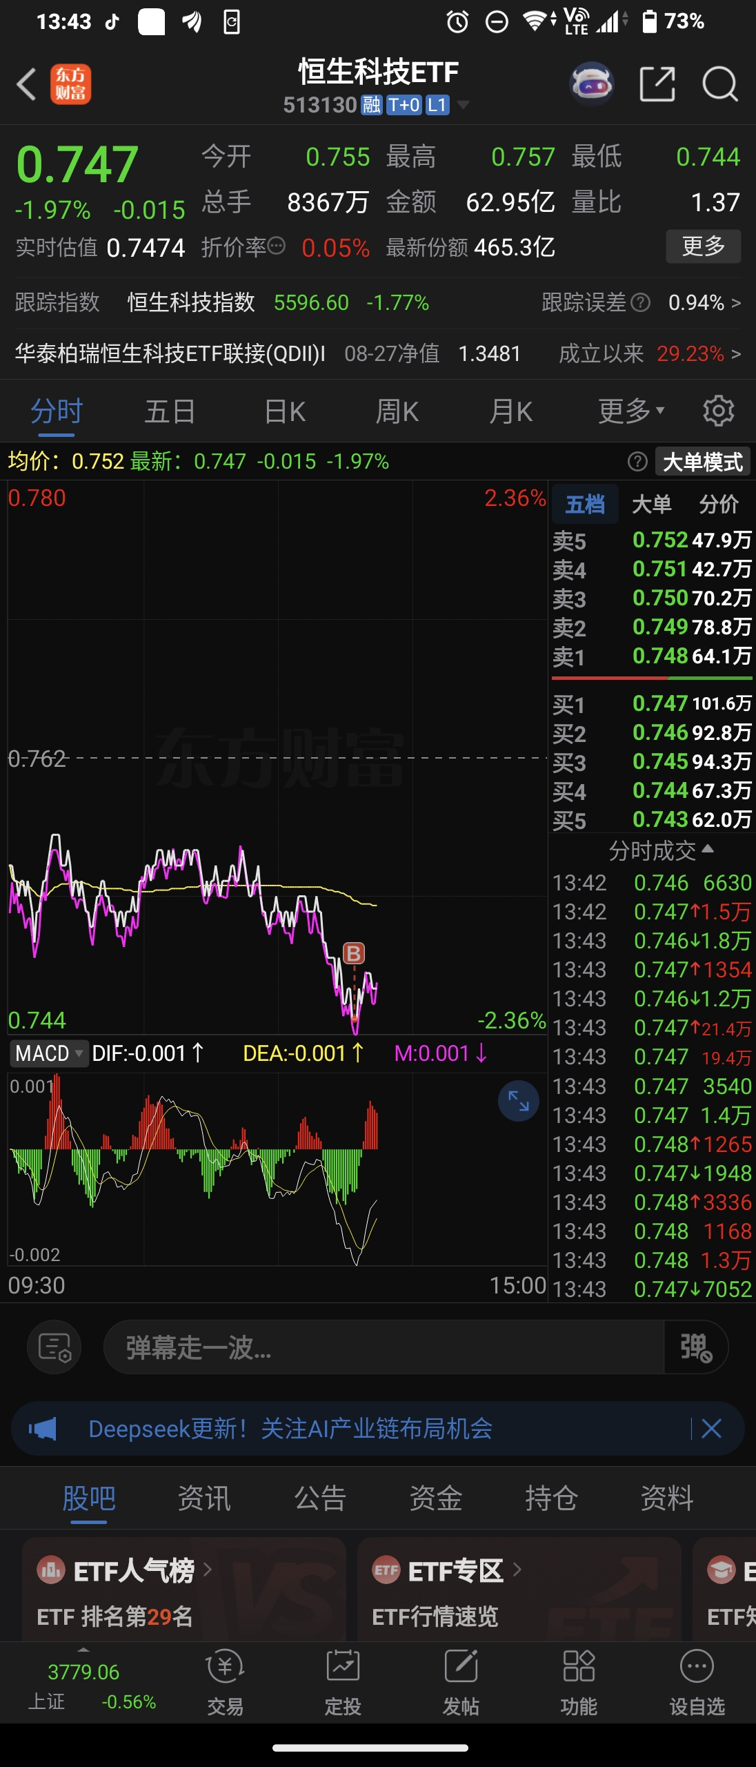Image resolution: width=756 pixels, height=1767 pixels.
Task: Tap the 跟踪误差 help question icon
Action: (641, 302)
